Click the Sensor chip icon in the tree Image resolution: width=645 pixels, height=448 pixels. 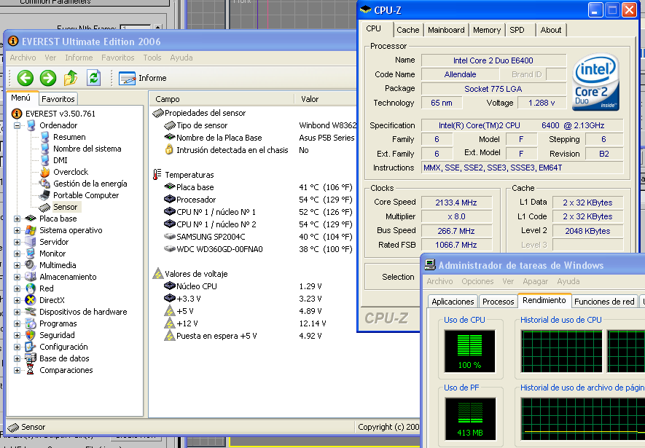(45, 207)
